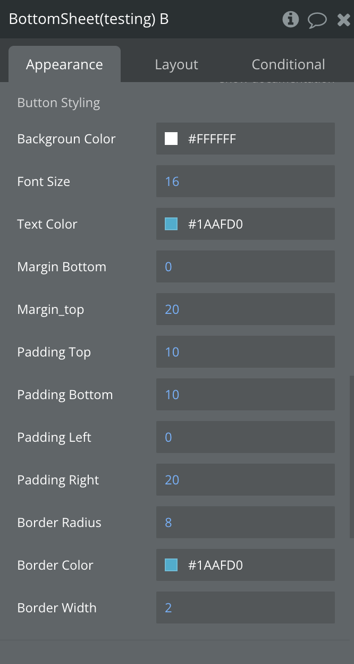Click the Background Color hex field
This screenshot has height=664, width=354.
pyautogui.click(x=255, y=139)
